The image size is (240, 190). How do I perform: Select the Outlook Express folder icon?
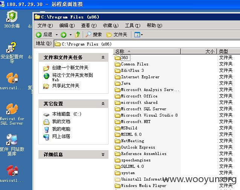click(118, 147)
